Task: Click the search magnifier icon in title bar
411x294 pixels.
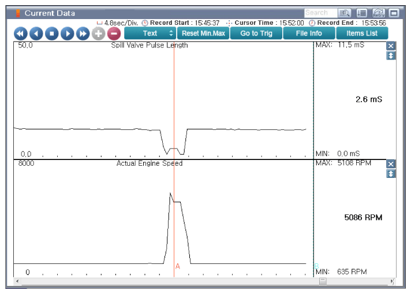Action: click(345, 13)
